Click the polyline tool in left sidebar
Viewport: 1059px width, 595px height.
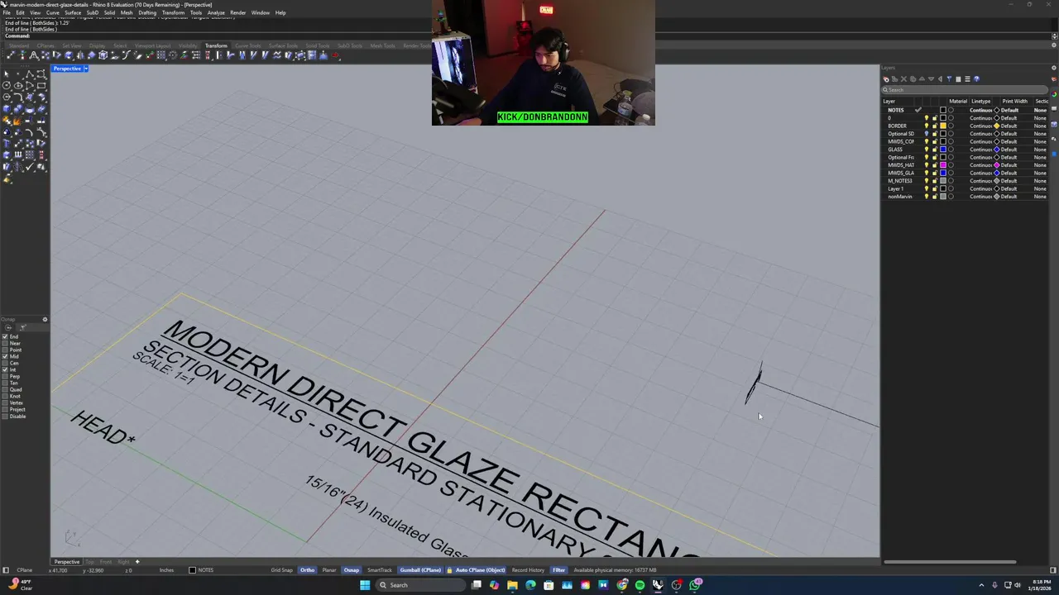(30, 74)
